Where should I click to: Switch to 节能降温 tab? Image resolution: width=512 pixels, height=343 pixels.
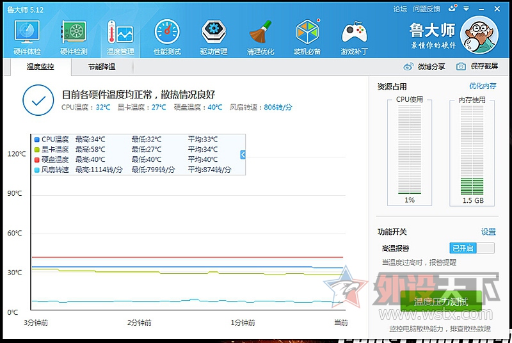102,67
